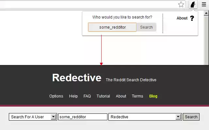
Task: Click the Redective site title
Action: 77,78
